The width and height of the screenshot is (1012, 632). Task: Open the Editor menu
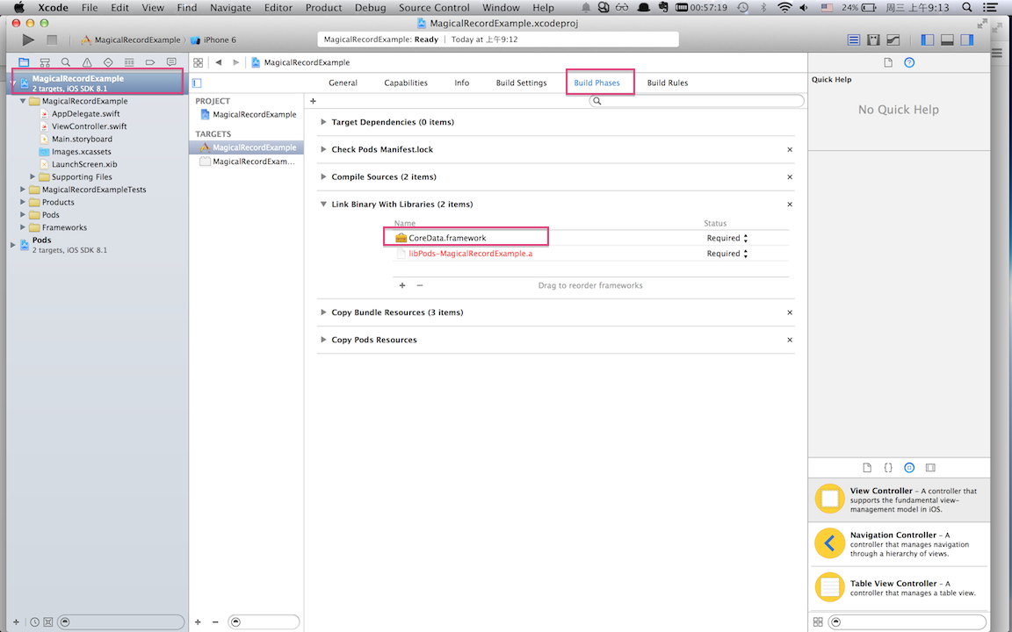[x=278, y=8]
